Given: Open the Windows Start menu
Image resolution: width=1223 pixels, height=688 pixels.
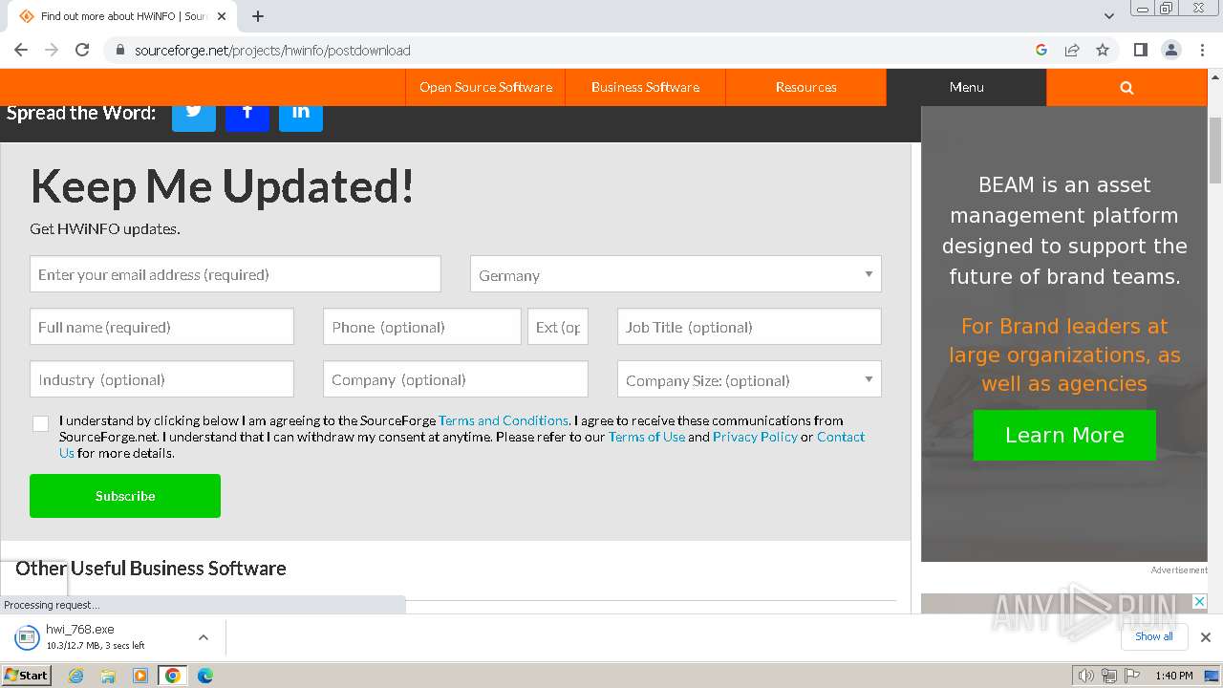Looking at the screenshot, I should 27,676.
